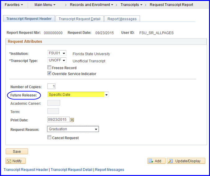Open the Institution dropdown
The width and height of the screenshot is (210, 176).
57,53
